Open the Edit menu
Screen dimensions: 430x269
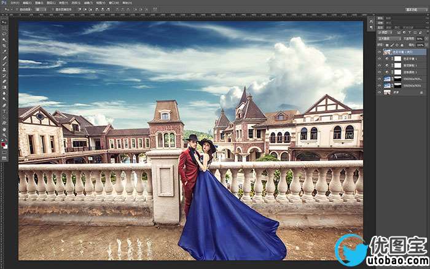(27, 3)
